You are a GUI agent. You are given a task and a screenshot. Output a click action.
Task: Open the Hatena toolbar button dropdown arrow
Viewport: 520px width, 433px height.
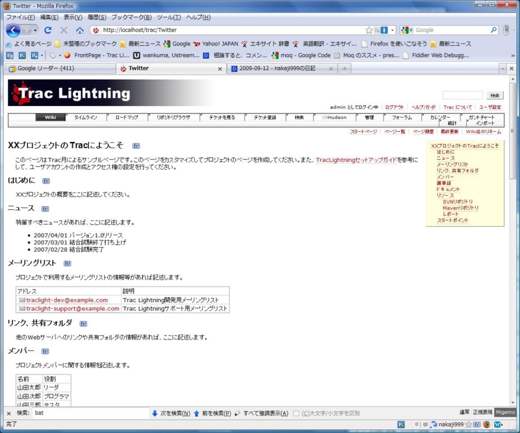pyautogui.click(x=42, y=55)
